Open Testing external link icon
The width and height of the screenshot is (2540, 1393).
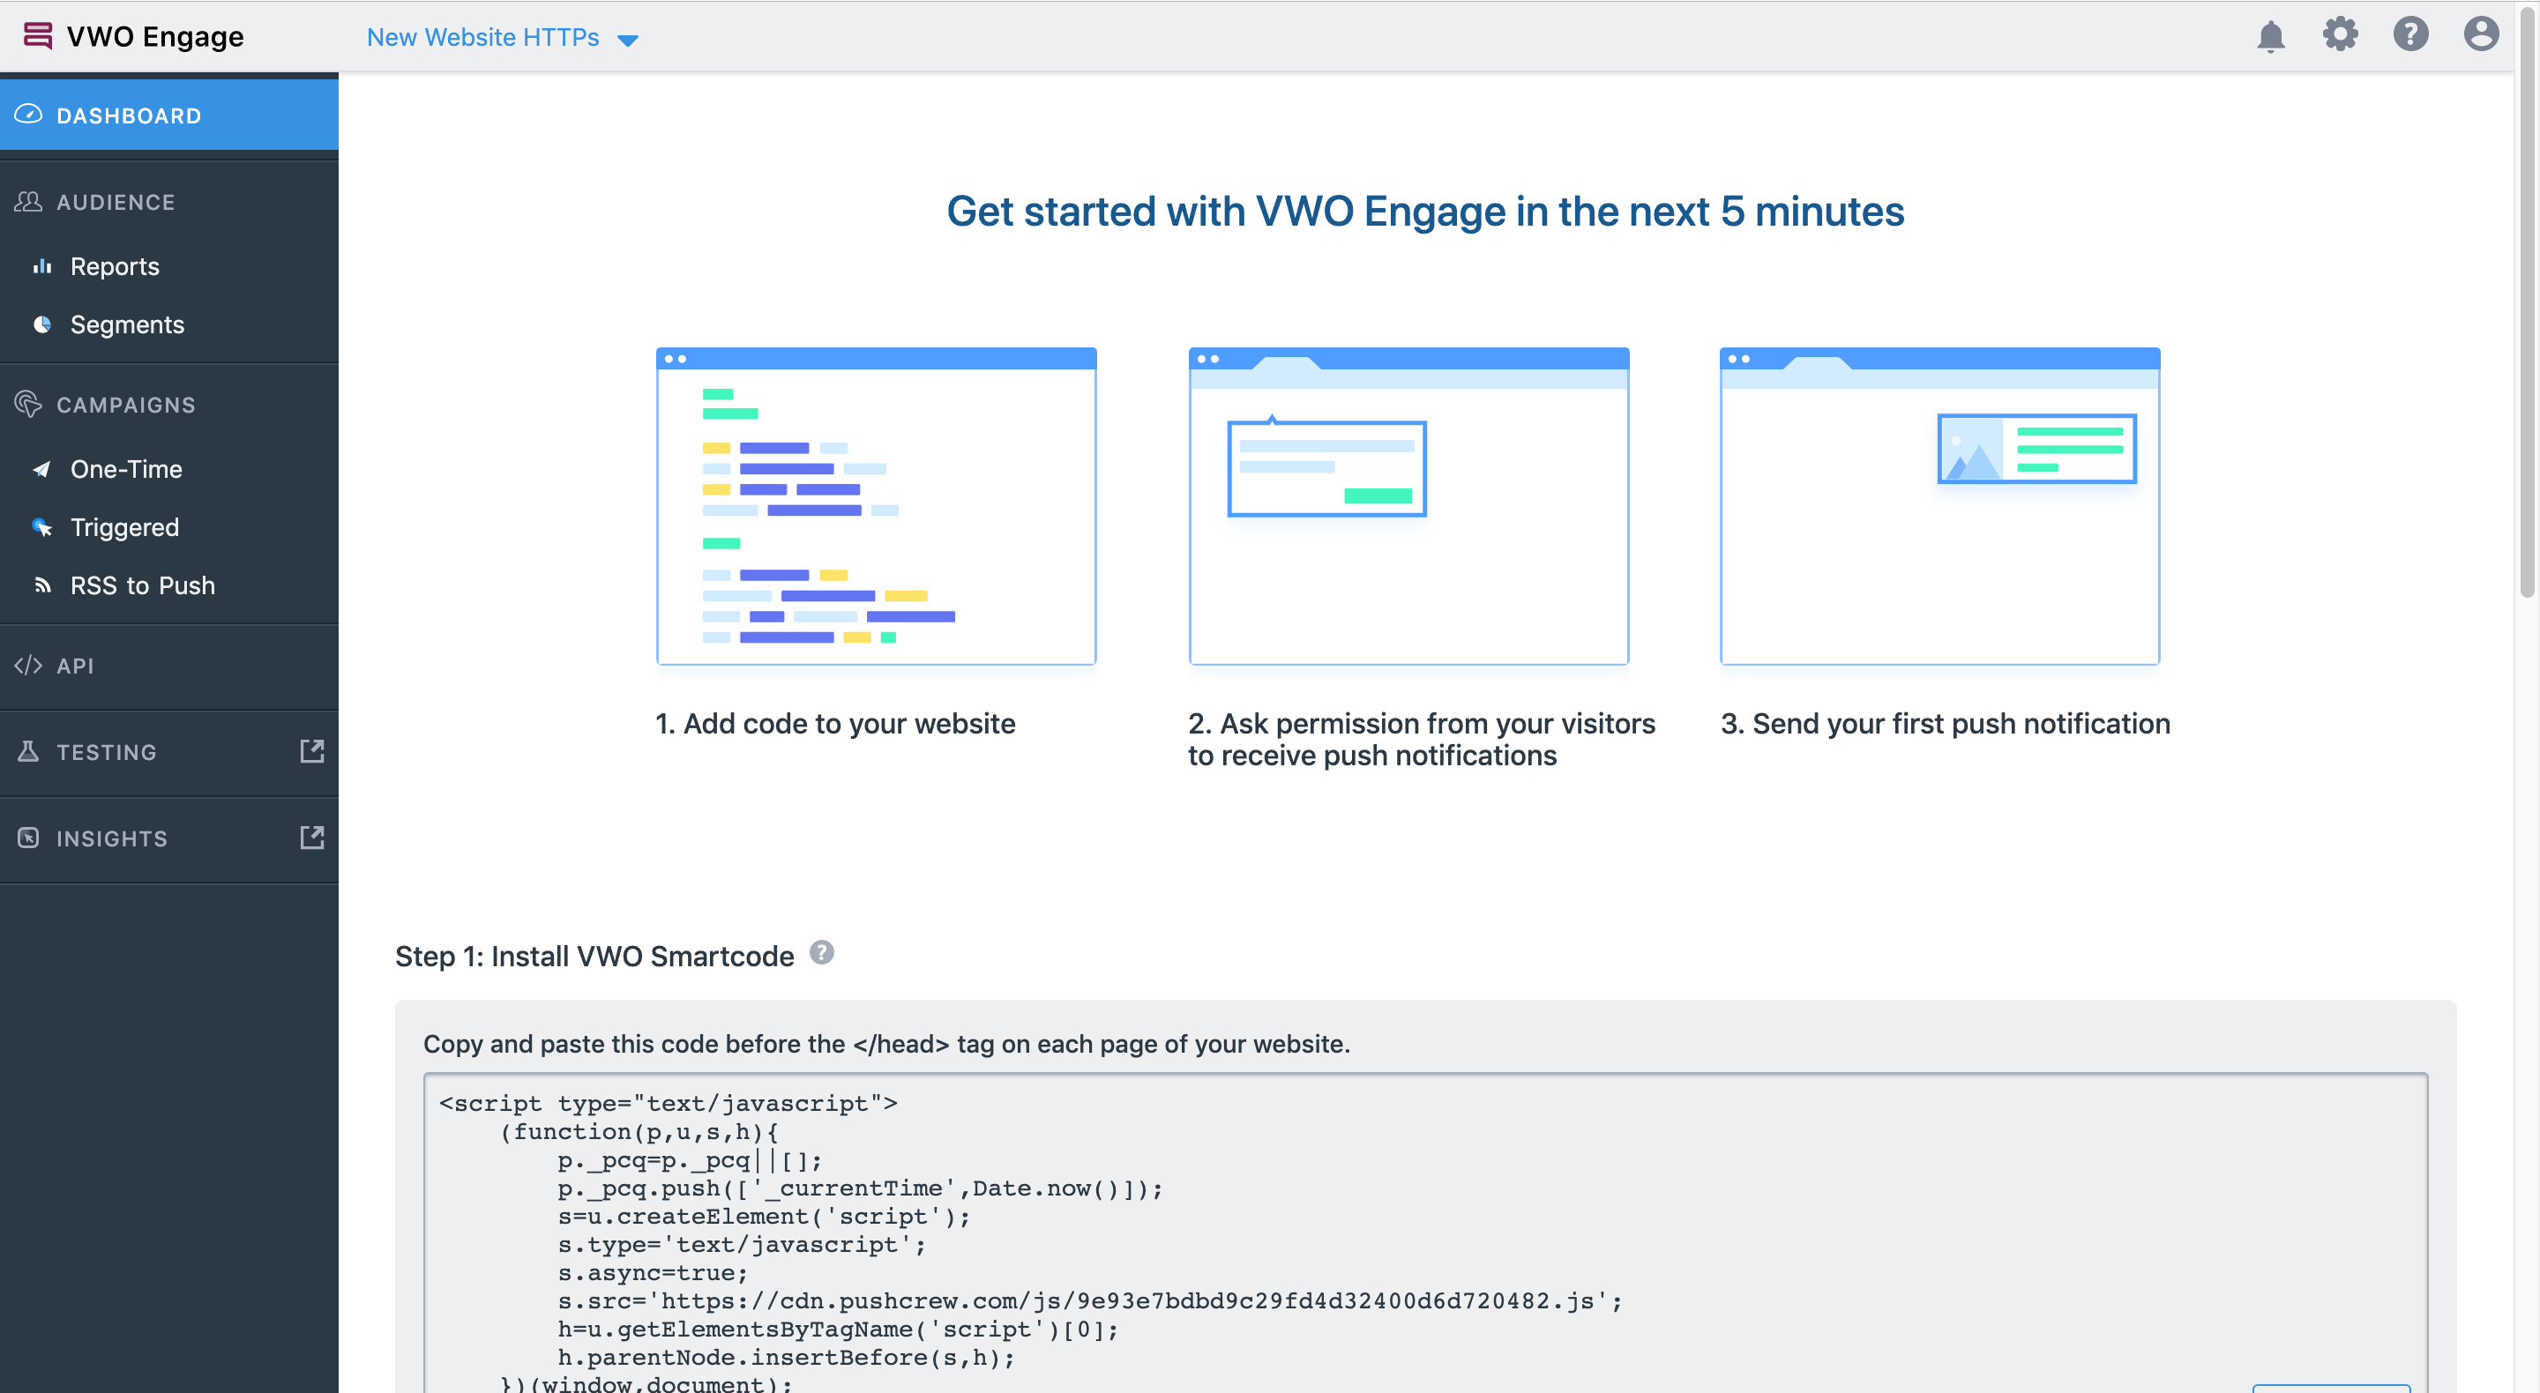tap(311, 751)
